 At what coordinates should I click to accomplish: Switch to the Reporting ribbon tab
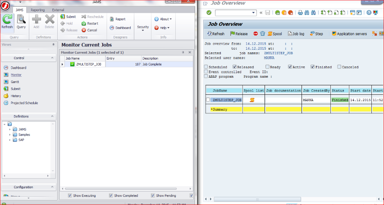tap(38, 10)
